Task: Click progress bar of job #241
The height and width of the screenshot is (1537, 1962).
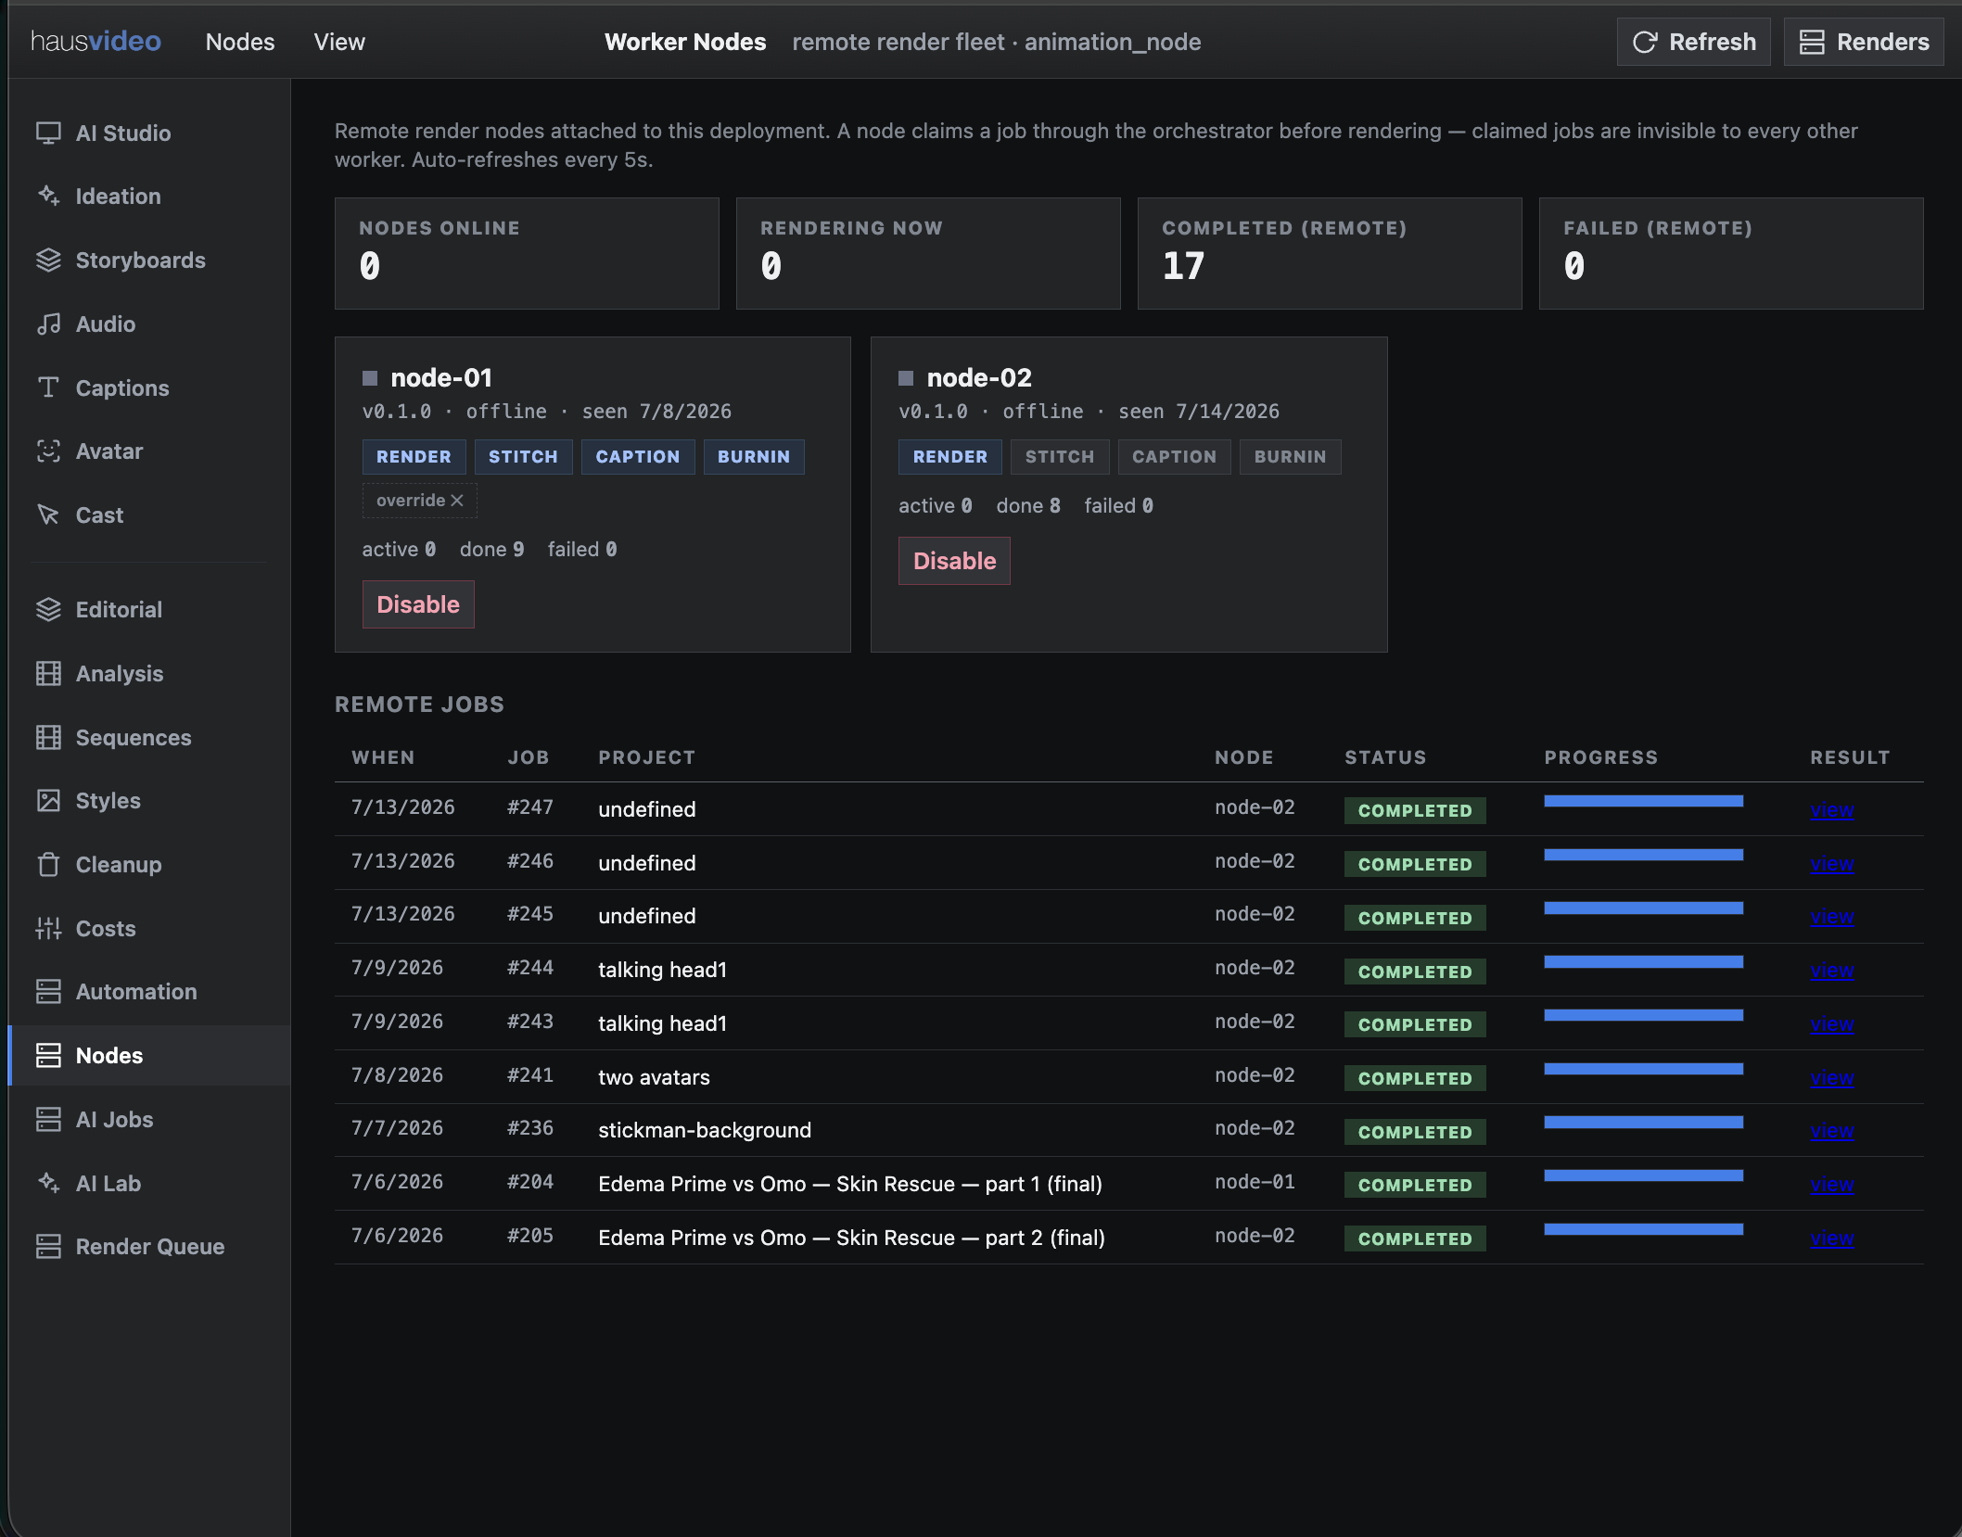Action: [x=1643, y=1069]
